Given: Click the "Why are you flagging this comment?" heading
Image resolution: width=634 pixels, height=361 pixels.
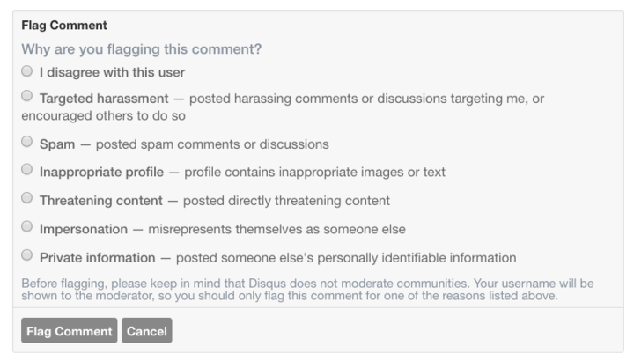Looking at the screenshot, I should click(x=142, y=49).
